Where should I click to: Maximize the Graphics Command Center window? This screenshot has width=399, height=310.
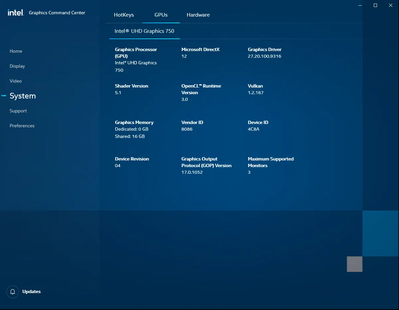point(375,5)
